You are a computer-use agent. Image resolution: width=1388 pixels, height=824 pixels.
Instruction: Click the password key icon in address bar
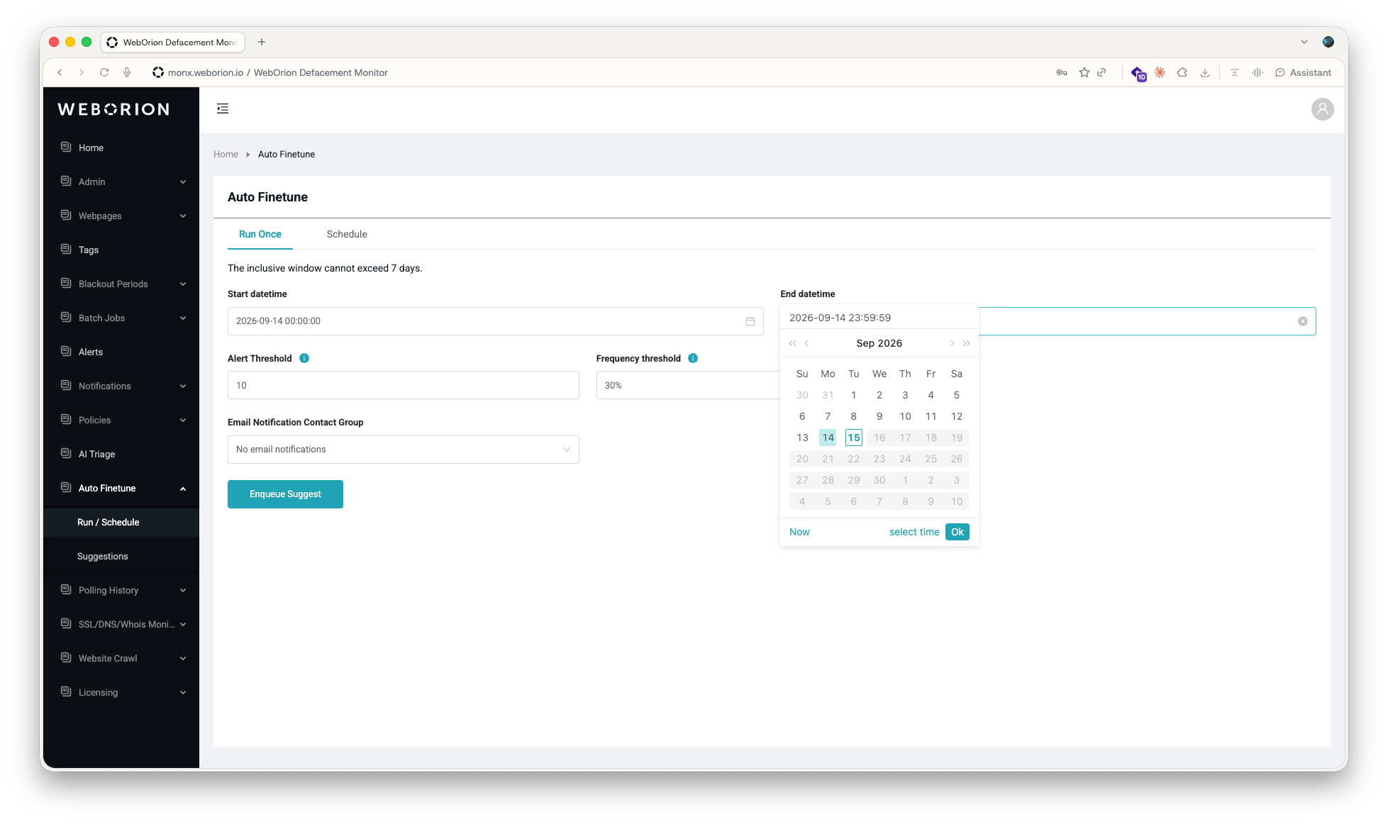click(x=1062, y=72)
